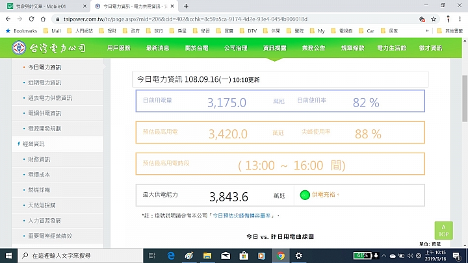
Task: Open Settings gear on taskbar
Action: tap(299, 256)
